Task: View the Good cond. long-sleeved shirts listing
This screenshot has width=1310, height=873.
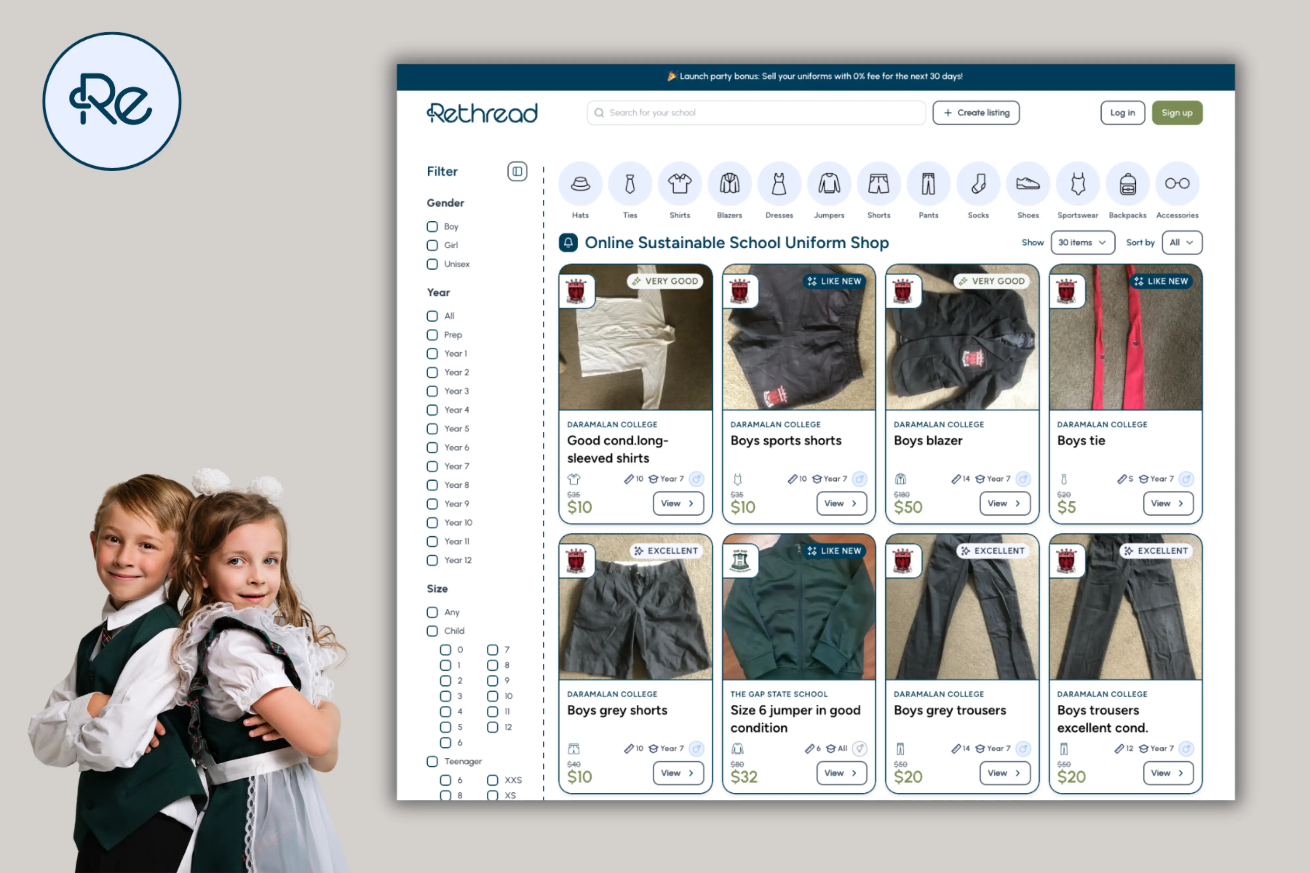Action: tap(678, 504)
